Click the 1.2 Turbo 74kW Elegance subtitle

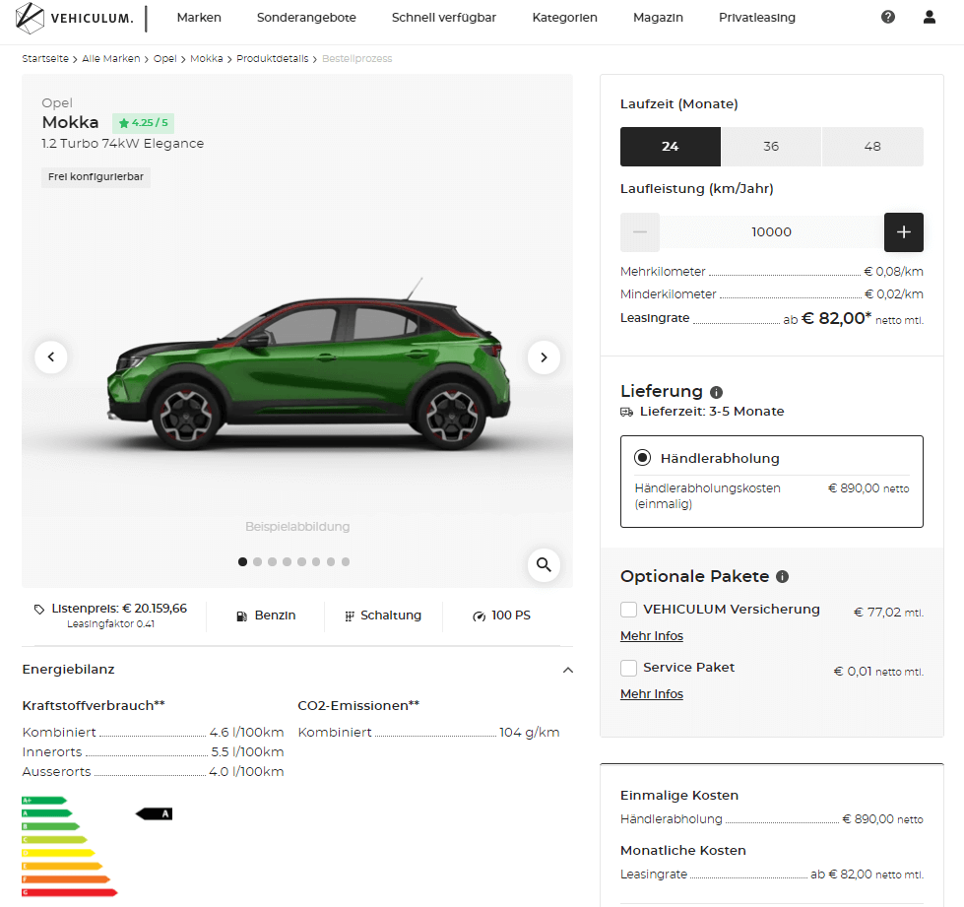[x=123, y=143]
